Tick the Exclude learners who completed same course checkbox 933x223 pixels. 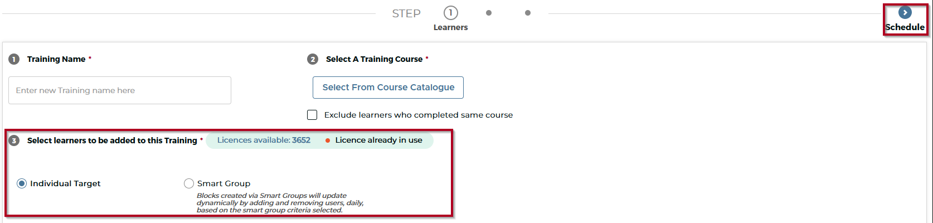(x=312, y=115)
